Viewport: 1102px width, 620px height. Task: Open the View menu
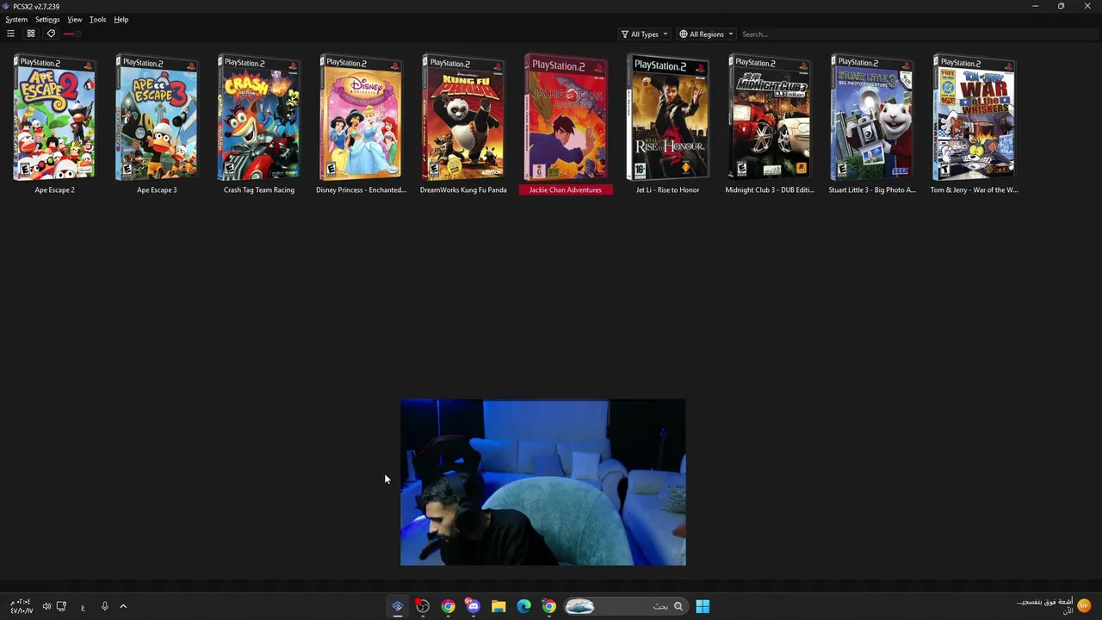tap(75, 19)
